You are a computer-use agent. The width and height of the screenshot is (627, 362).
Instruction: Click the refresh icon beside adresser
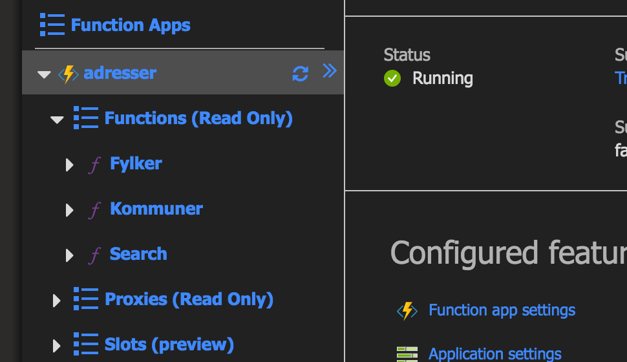(x=300, y=74)
